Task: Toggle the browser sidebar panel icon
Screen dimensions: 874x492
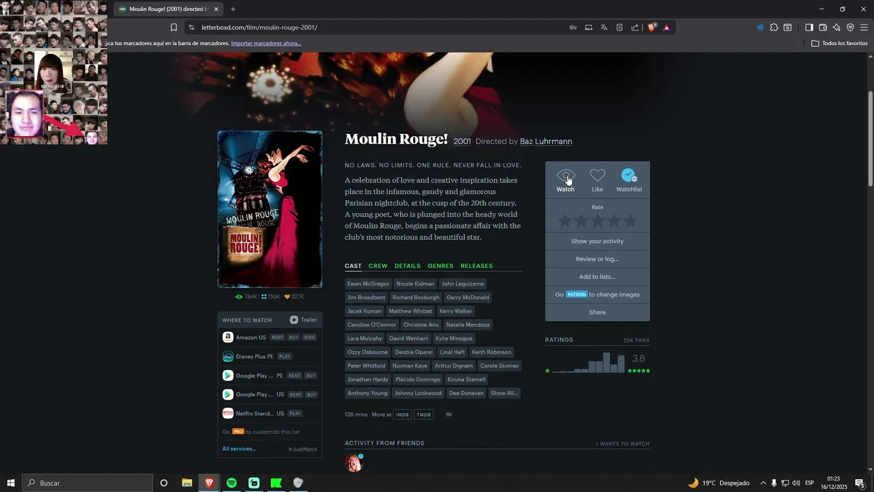Action: coord(808,27)
